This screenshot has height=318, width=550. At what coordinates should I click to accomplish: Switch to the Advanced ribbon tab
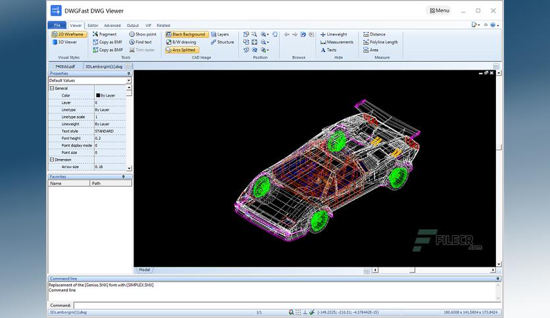[113, 25]
